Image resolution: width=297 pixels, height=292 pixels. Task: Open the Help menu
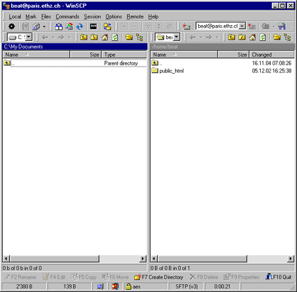tap(153, 16)
